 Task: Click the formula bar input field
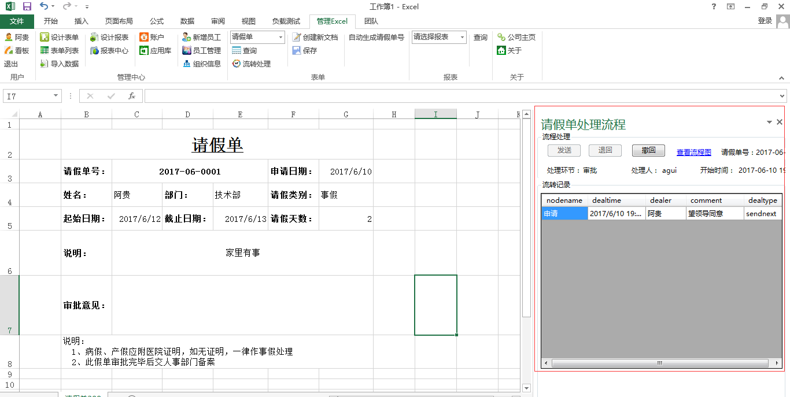click(x=462, y=96)
